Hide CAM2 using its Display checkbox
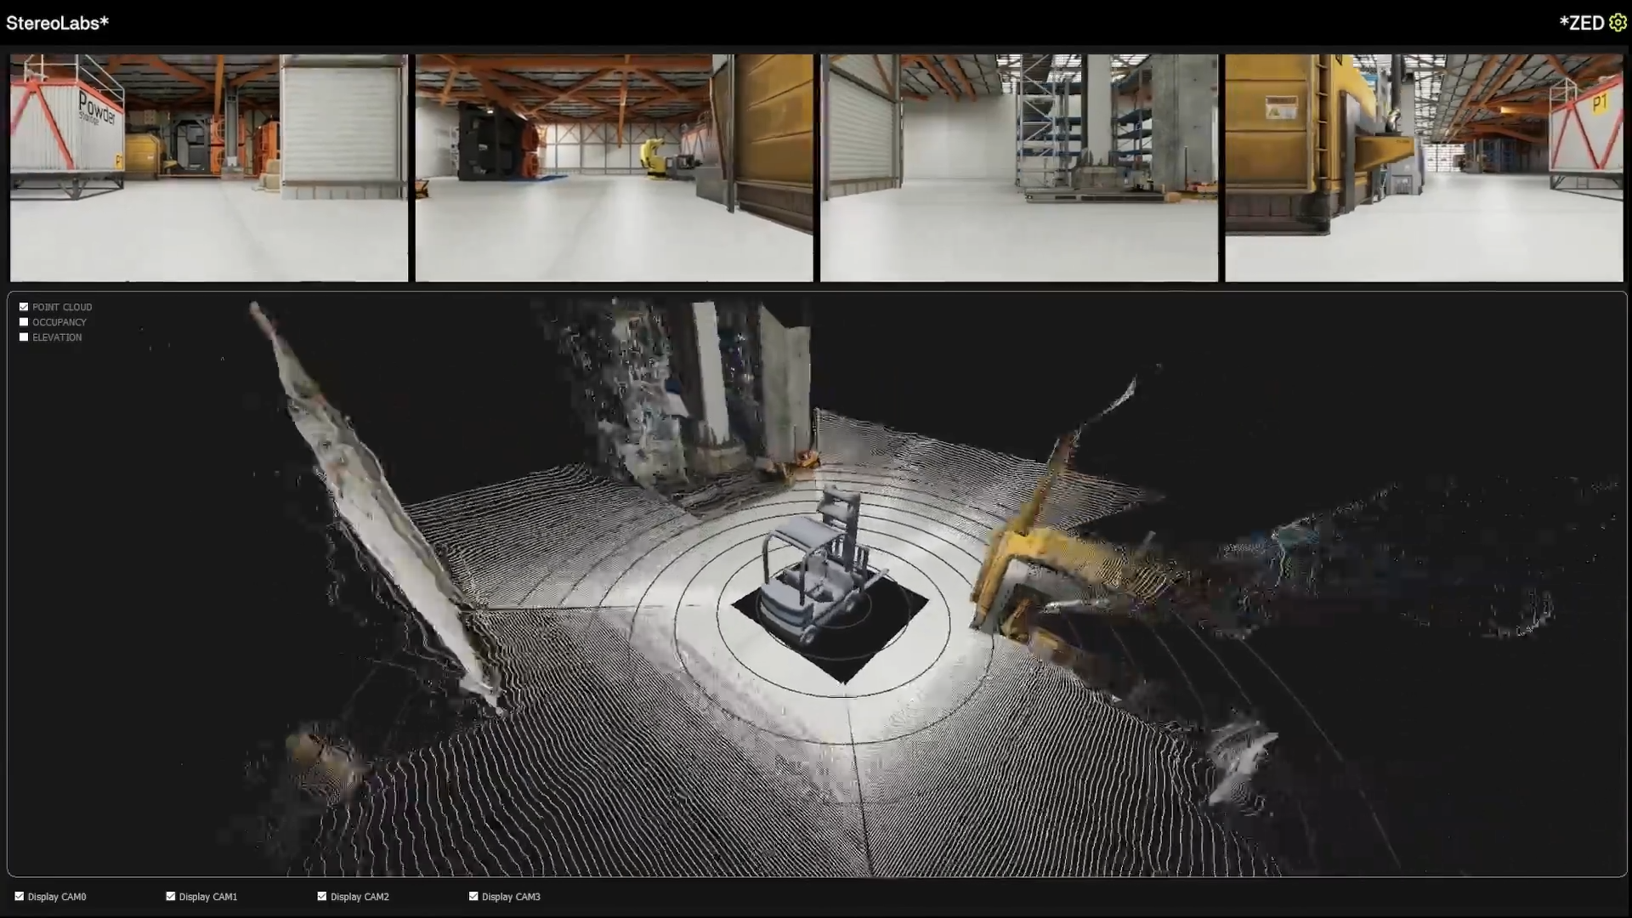Image resolution: width=1632 pixels, height=918 pixels. point(322,896)
